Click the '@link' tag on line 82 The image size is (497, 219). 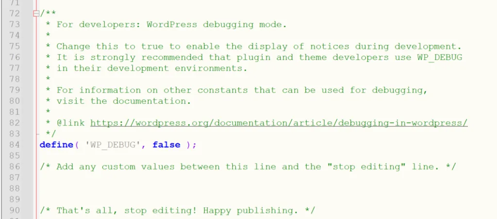click(70, 123)
